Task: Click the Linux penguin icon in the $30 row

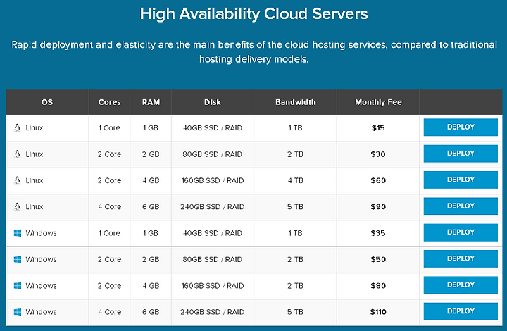Action: [x=18, y=154]
